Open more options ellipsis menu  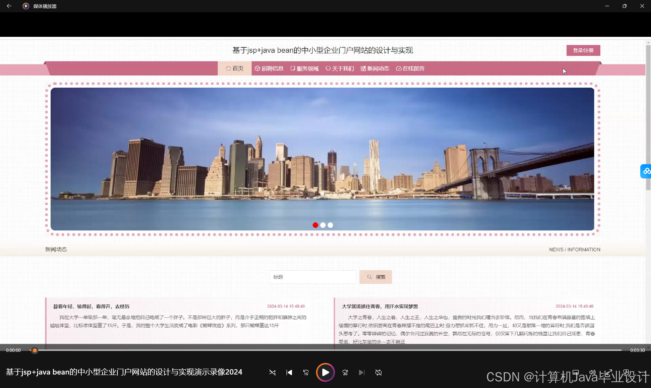(642, 372)
